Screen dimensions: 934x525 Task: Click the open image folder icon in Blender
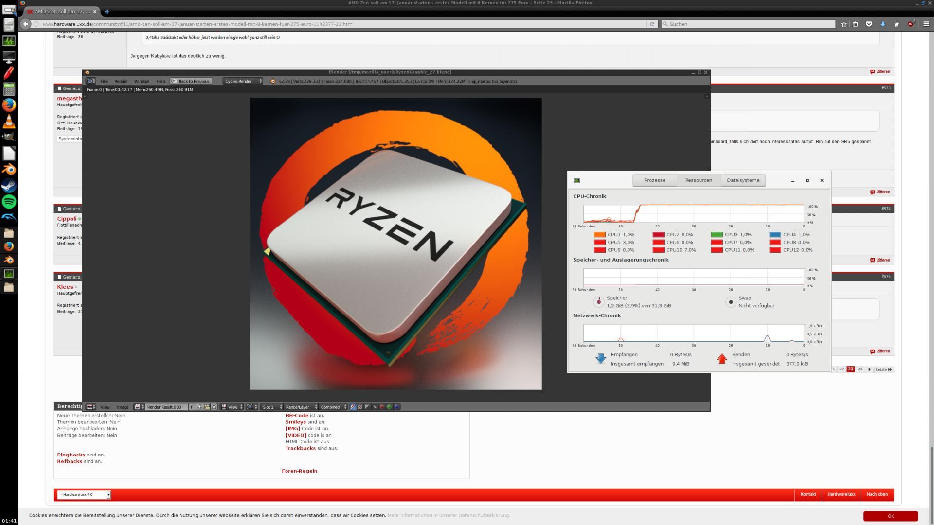(x=207, y=407)
